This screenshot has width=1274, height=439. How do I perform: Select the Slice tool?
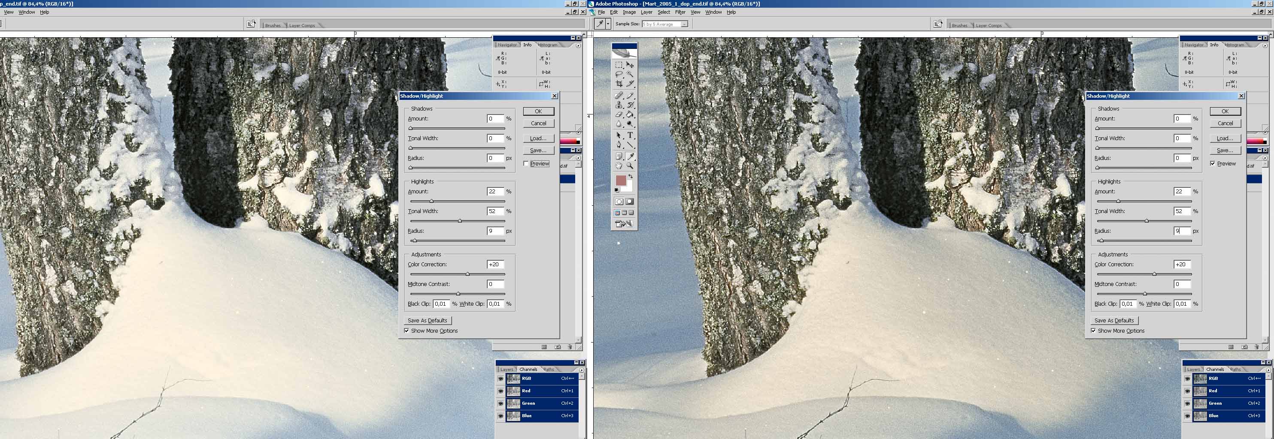[630, 84]
